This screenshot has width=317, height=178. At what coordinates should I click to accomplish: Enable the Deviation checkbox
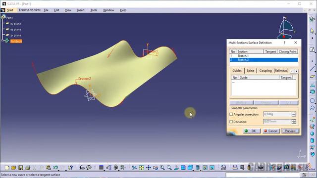231,122
